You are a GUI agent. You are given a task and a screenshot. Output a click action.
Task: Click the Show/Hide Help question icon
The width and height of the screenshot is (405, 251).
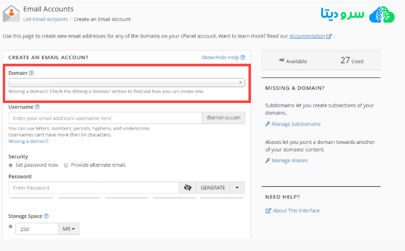[x=242, y=57]
